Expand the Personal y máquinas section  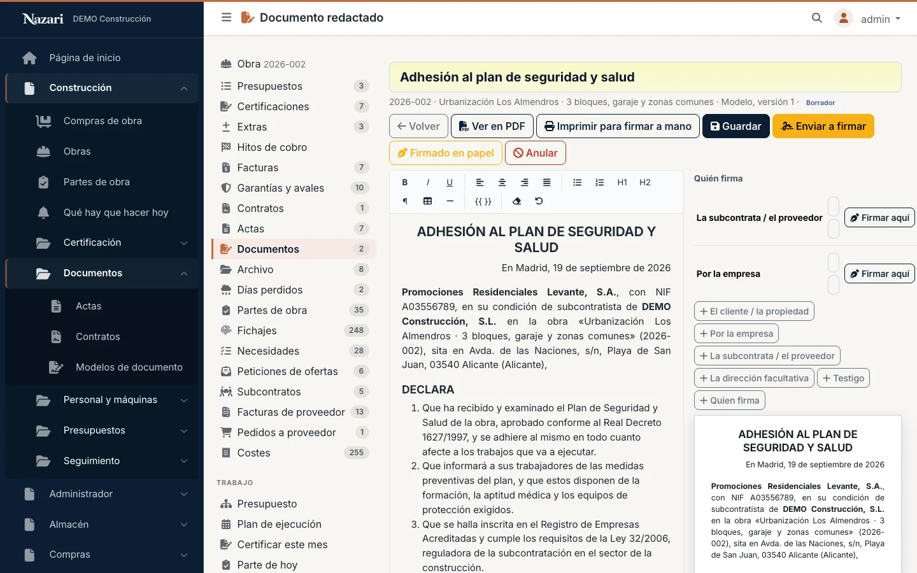(102, 400)
